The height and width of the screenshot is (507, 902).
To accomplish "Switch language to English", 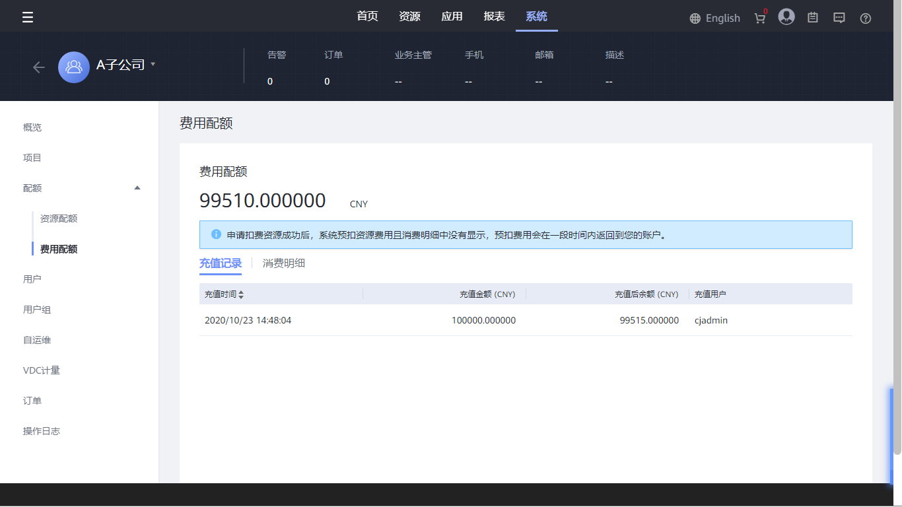I will point(714,18).
